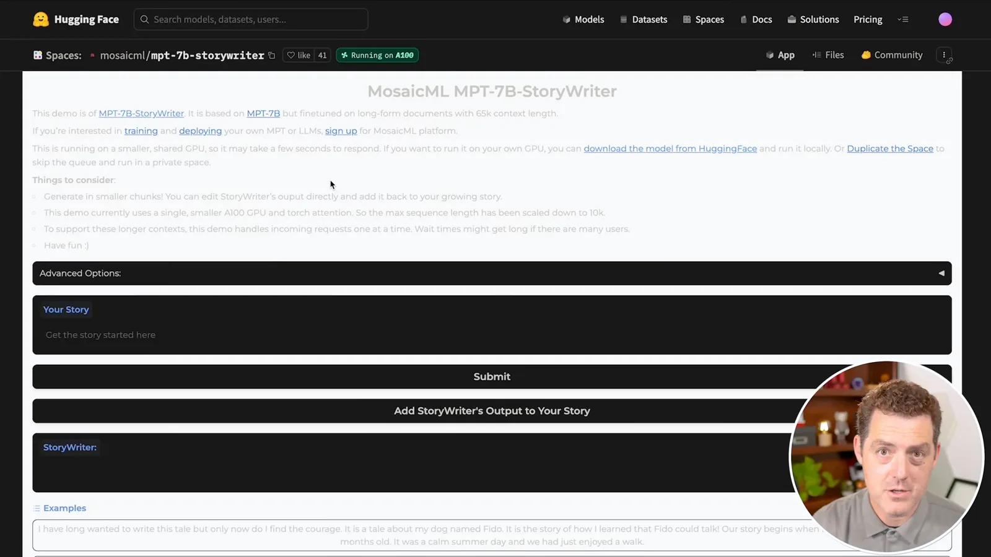Follow the deploying link

click(x=200, y=131)
